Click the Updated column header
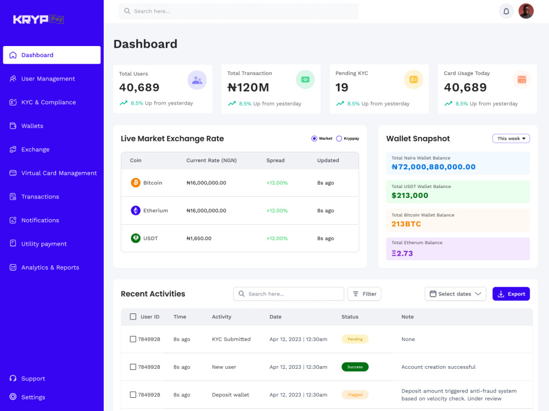 click(x=328, y=161)
